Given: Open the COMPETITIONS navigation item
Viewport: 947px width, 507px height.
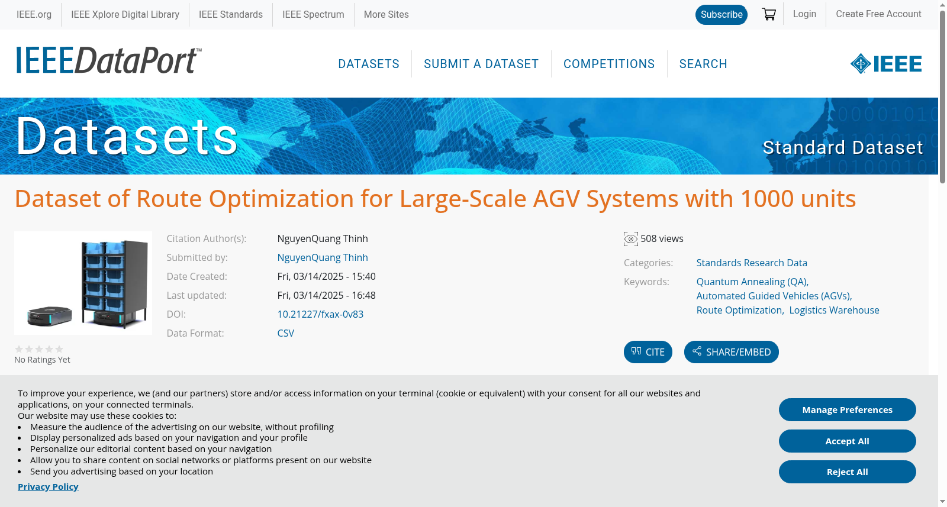Looking at the screenshot, I should click(x=609, y=64).
